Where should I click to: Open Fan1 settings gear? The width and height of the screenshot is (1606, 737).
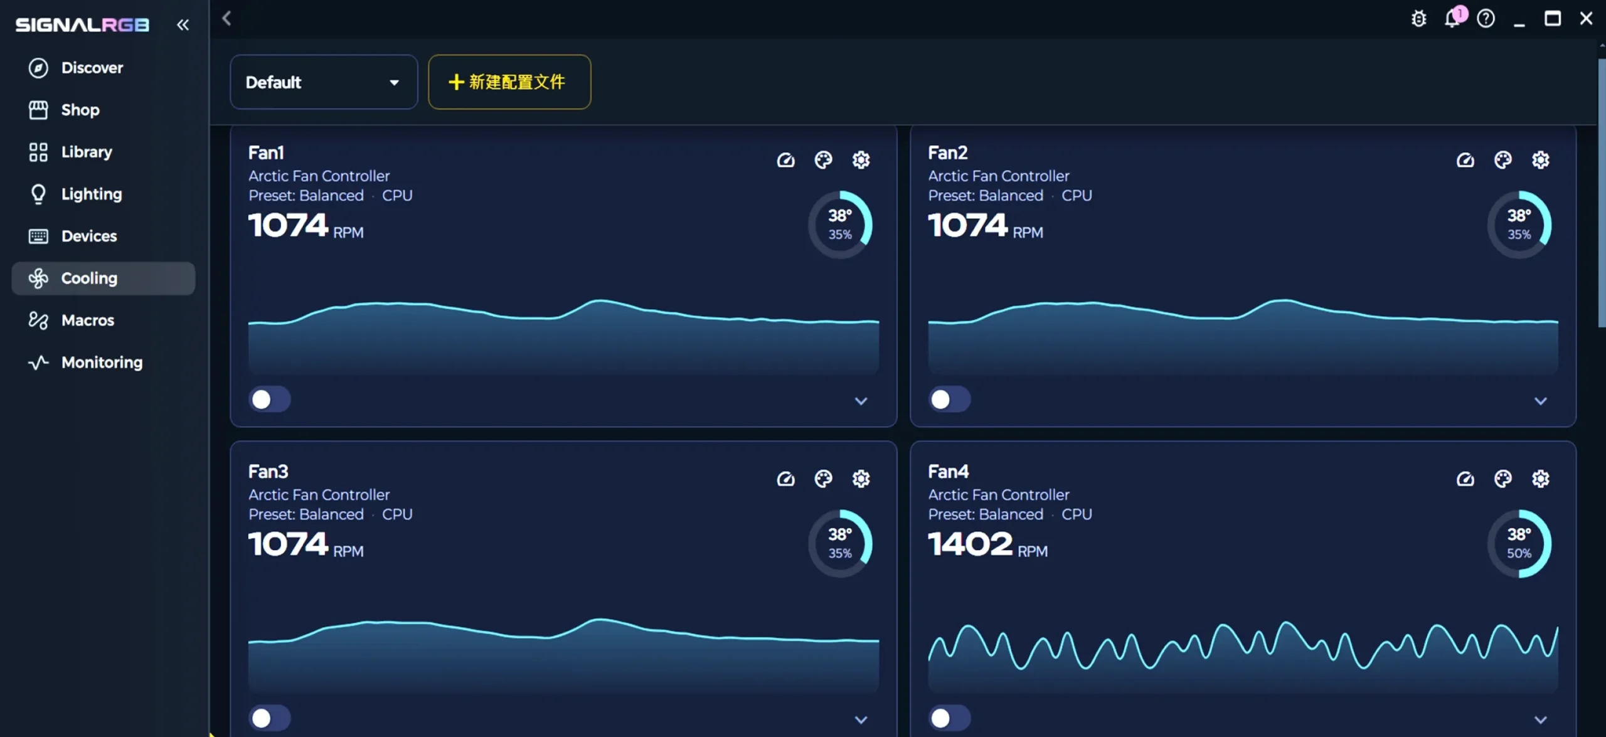pyautogui.click(x=861, y=160)
